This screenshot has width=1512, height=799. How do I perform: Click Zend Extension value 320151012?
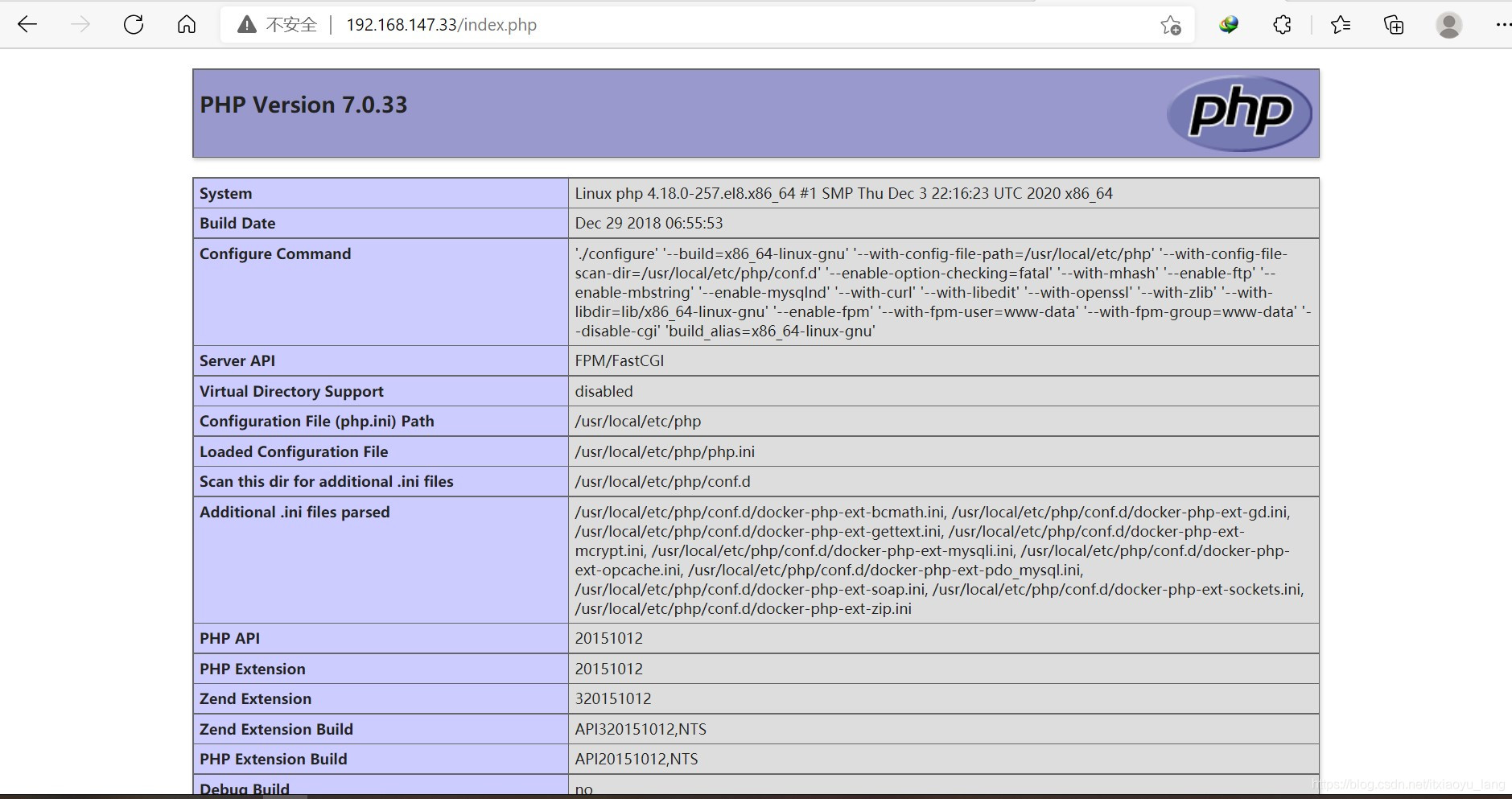pyautogui.click(x=613, y=698)
